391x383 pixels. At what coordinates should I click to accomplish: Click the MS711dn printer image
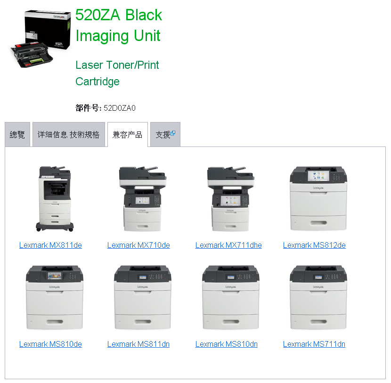tap(318, 297)
